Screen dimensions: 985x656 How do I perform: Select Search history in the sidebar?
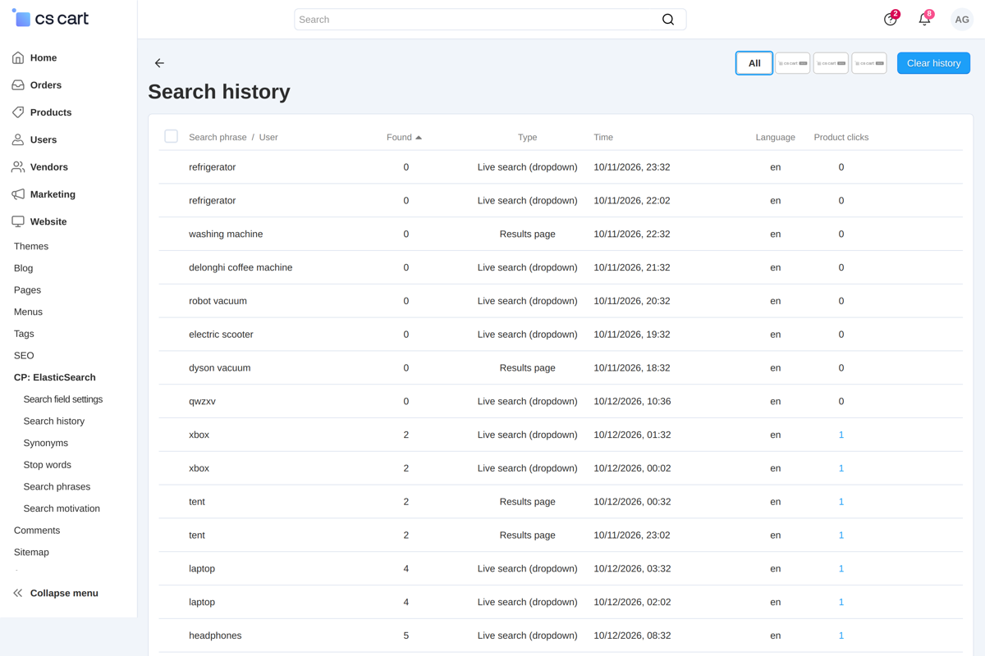point(54,421)
